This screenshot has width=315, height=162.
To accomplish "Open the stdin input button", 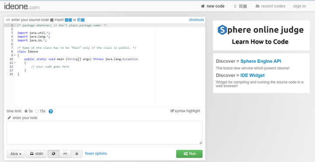I will [x=36, y=154].
